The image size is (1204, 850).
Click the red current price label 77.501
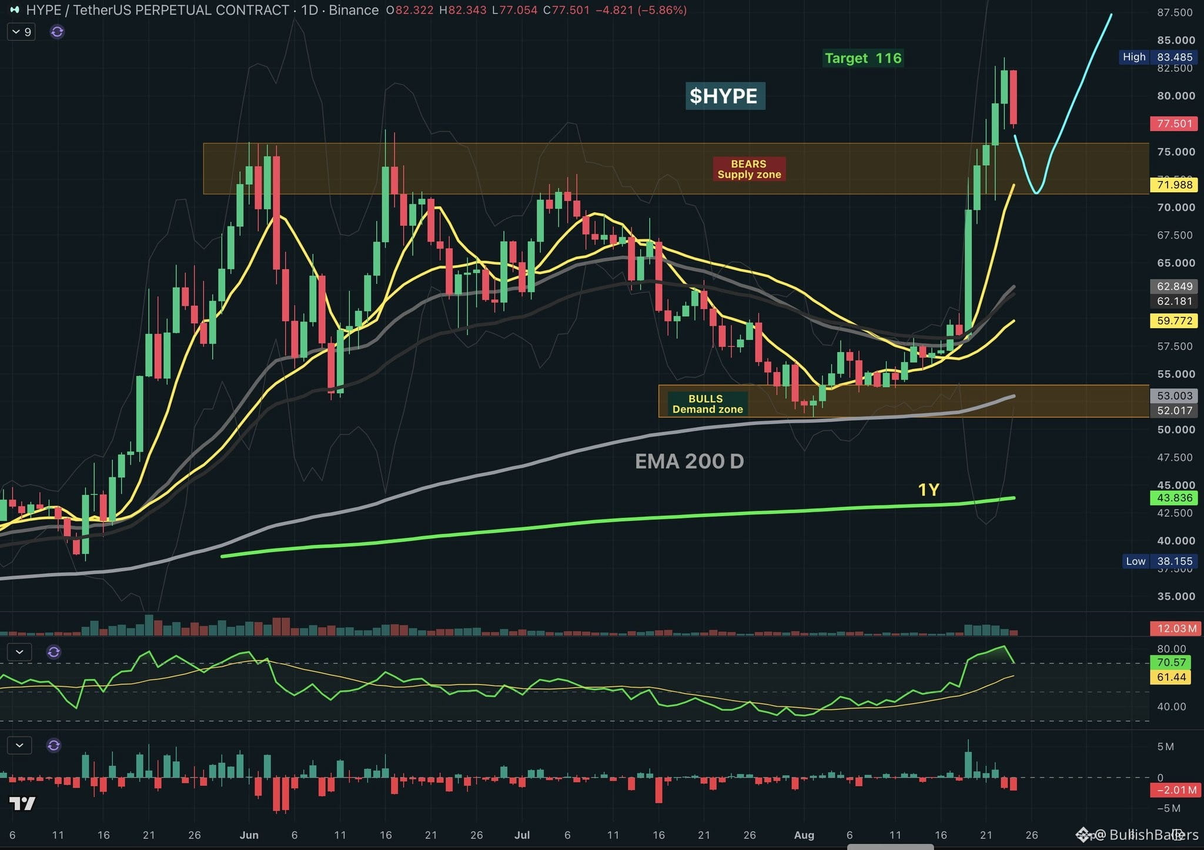pos(1175,124)
